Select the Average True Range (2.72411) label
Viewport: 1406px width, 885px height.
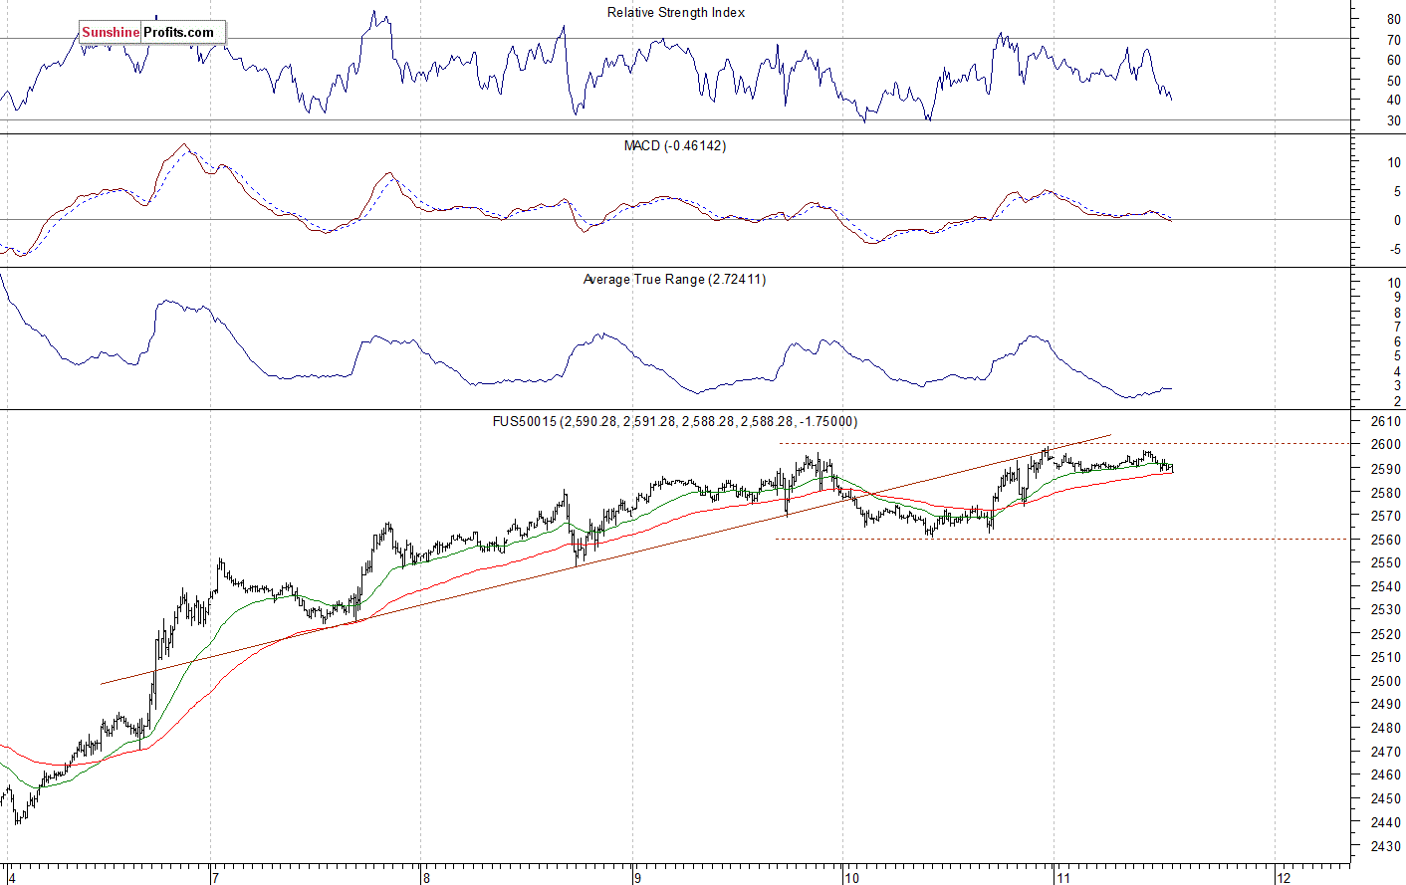[675, 280]
